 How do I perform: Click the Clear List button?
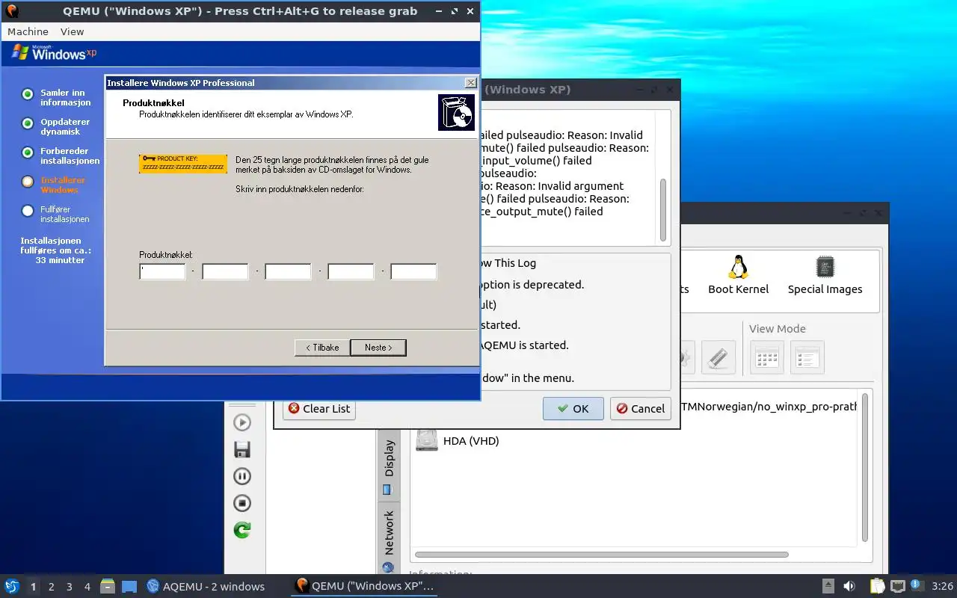tap(319, 408)
